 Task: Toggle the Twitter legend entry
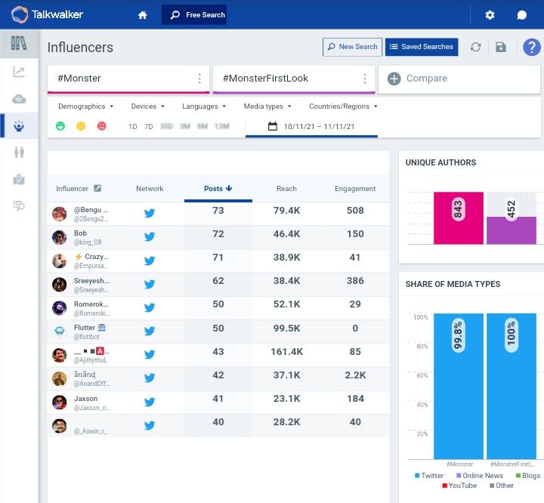[x=429, y=476]
